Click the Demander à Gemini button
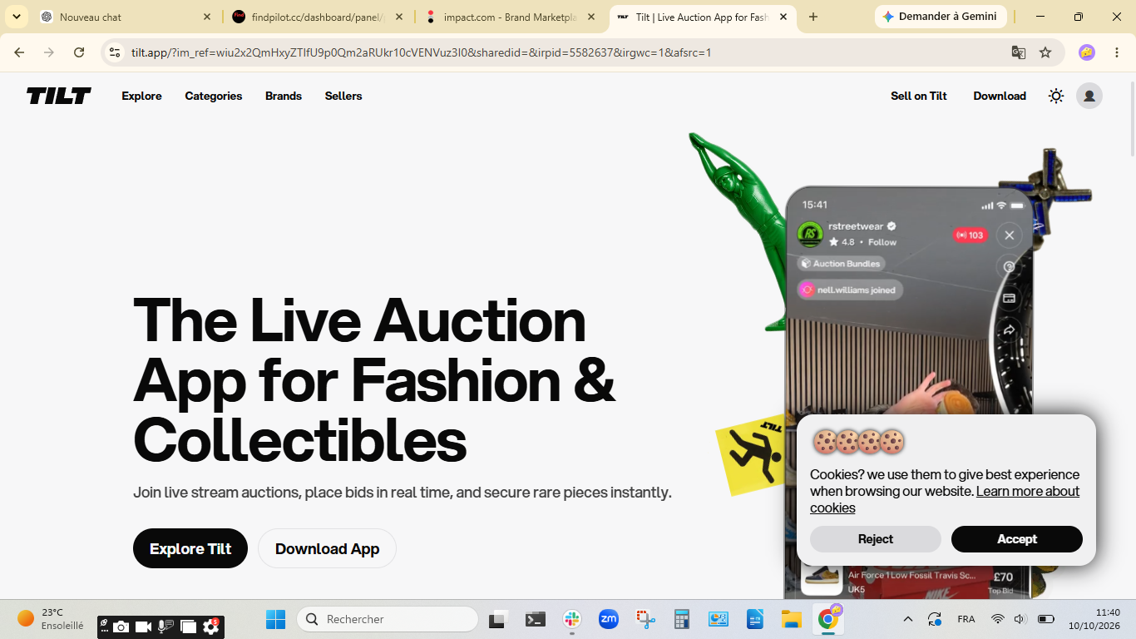Screen dimensions: 1136x639 click(x=941, y=17)
